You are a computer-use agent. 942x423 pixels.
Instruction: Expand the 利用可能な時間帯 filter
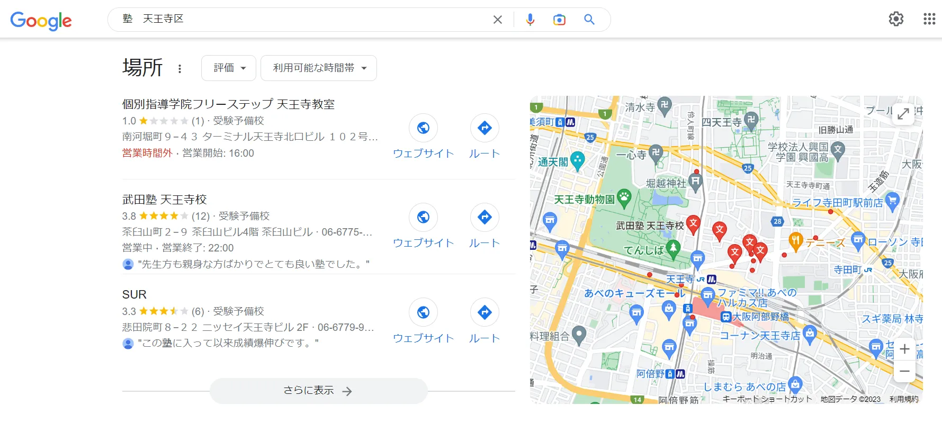pos(319,68)
